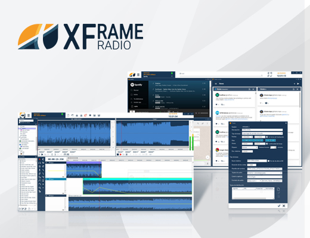310x238 pixels.
Task: Click the Spotify logo in the Spotify panel
Action: click(x=137, y=84)
